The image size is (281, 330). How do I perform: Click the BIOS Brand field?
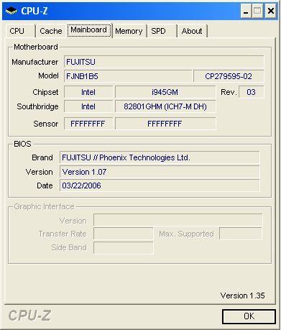click(x=160, y=157)
